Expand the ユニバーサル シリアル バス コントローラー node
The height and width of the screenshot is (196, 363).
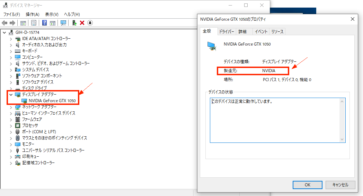[x=11, y=150]
